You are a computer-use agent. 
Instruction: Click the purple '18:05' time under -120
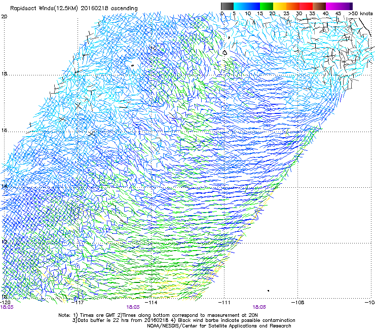tap(7, 307)
